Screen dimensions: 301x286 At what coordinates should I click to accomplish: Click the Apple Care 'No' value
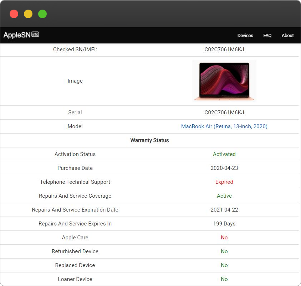(x=224, y=238)
